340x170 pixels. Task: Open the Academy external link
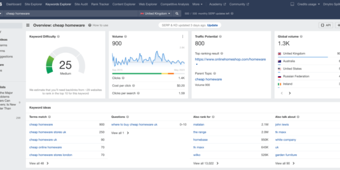(218, 4)
